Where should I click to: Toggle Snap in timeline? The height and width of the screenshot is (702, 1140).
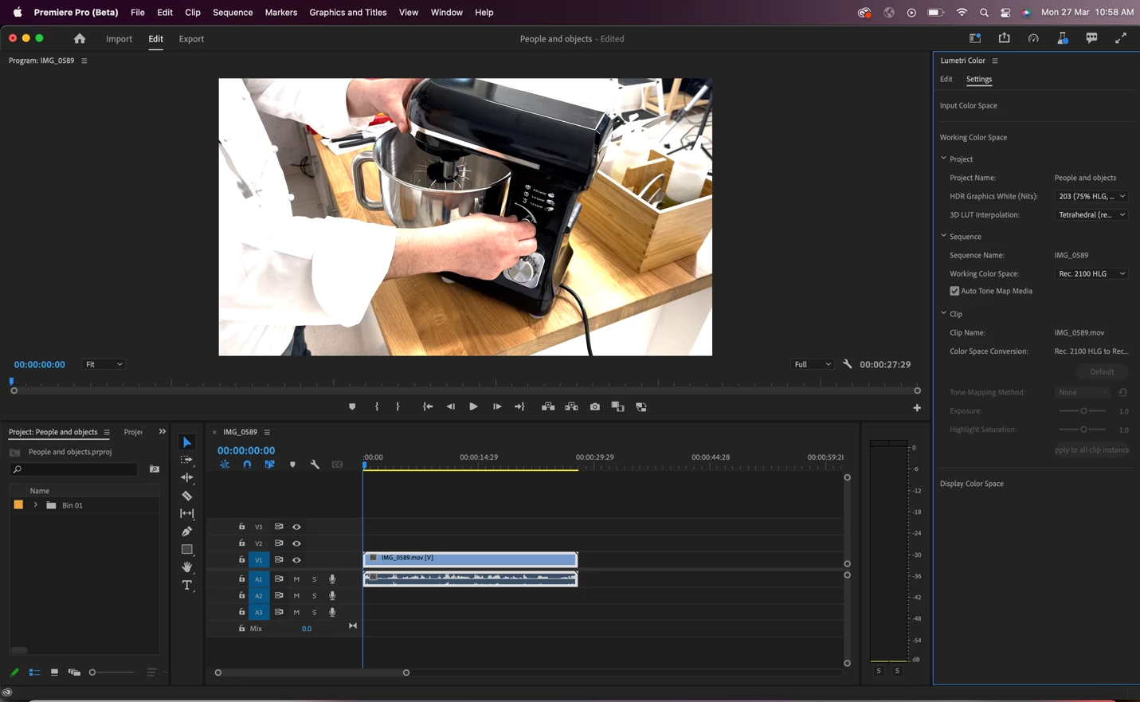click(x=247, y=465)
